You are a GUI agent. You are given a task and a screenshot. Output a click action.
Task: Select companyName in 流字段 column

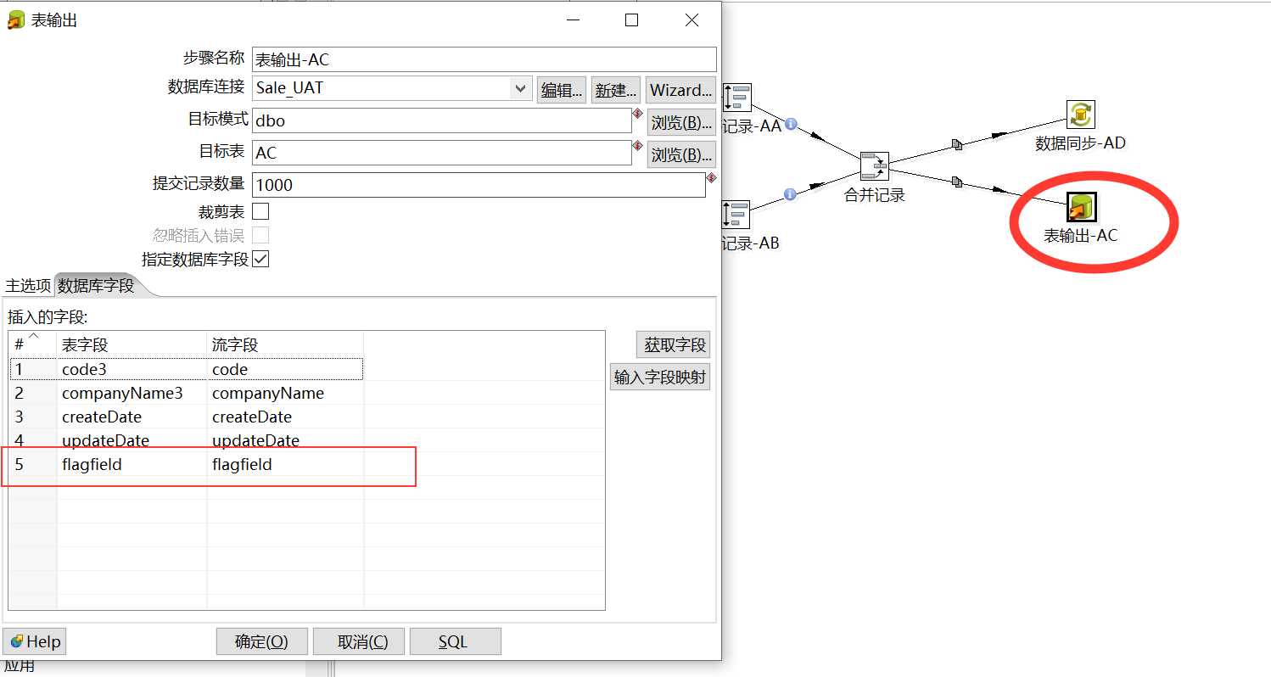tap(285, 393)
